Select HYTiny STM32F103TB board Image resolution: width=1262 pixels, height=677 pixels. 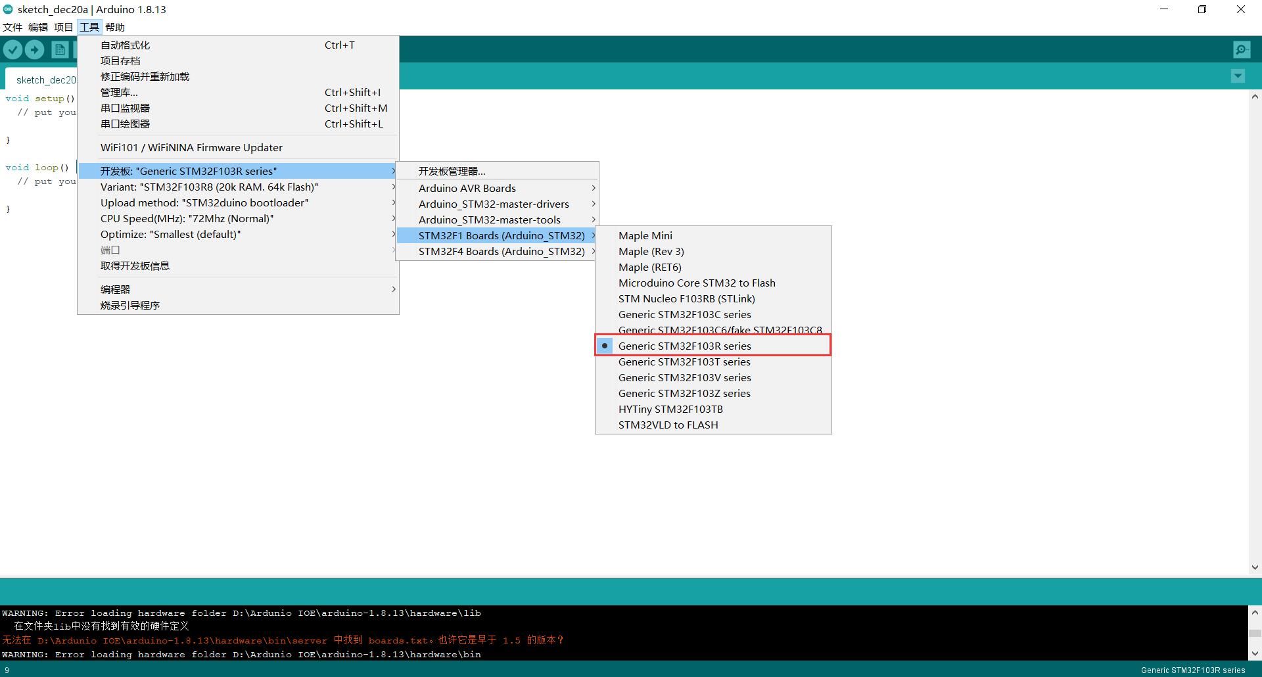pyautogui.click(x=713, y=409)
